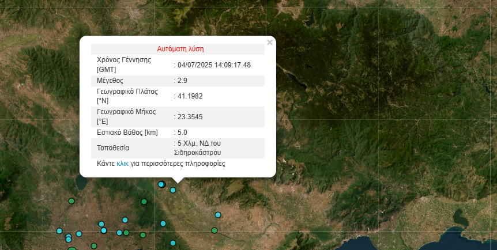Click the longitude value 23.3545
The height and width of the screenshot is (250, 497).
pyautogui.click(x=190, y=117)
